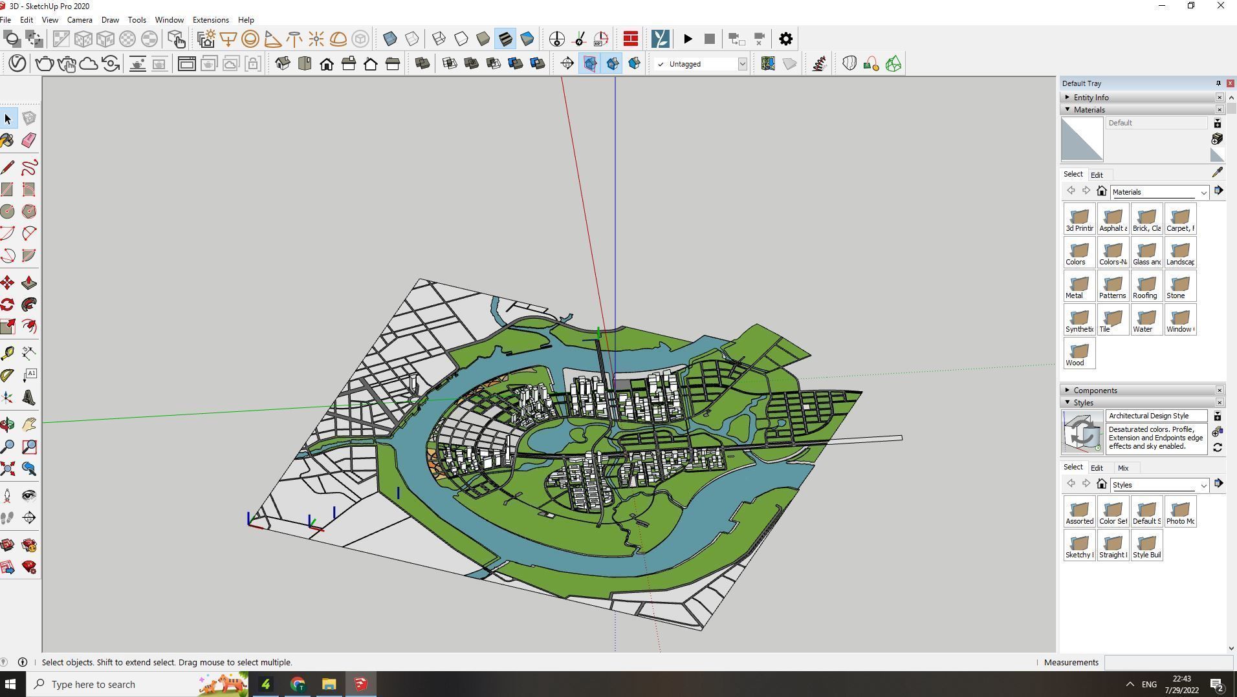
Task: Enable Shaded face style
Action: pyautogui.click(x=483, y=39)
